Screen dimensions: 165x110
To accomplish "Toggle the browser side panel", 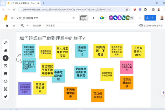I will [153, 10].
